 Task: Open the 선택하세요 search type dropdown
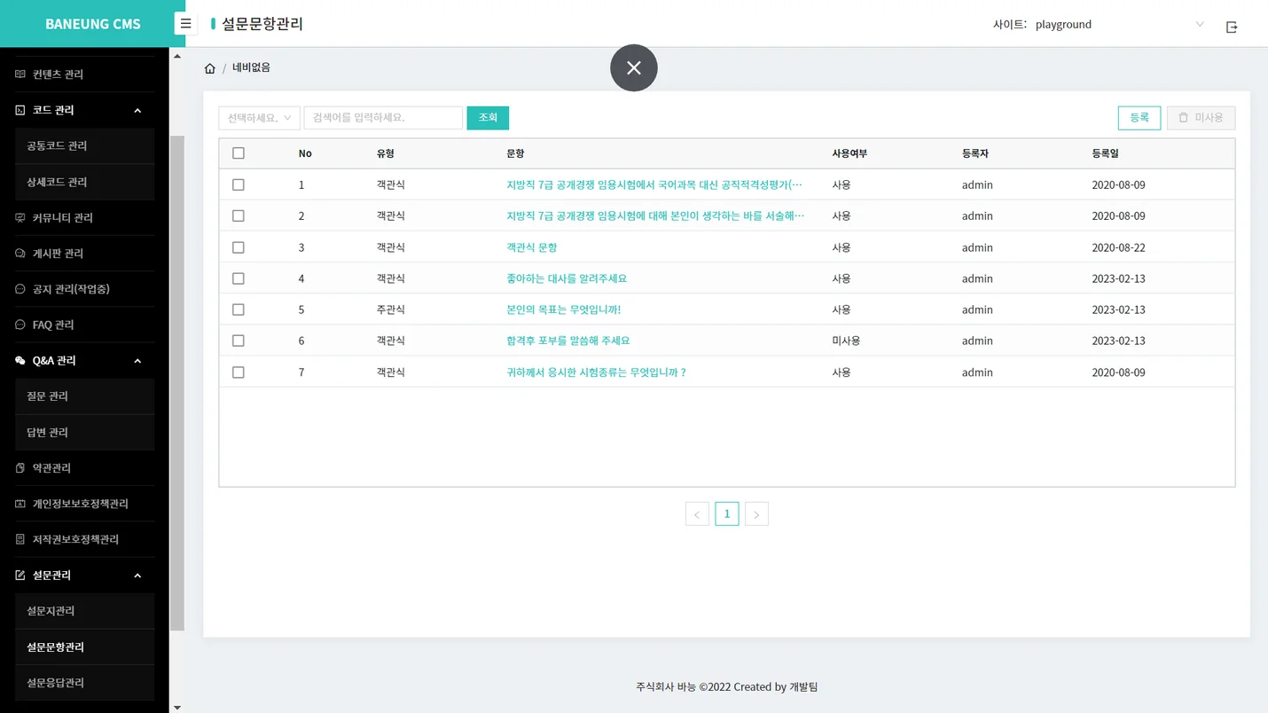259,118
